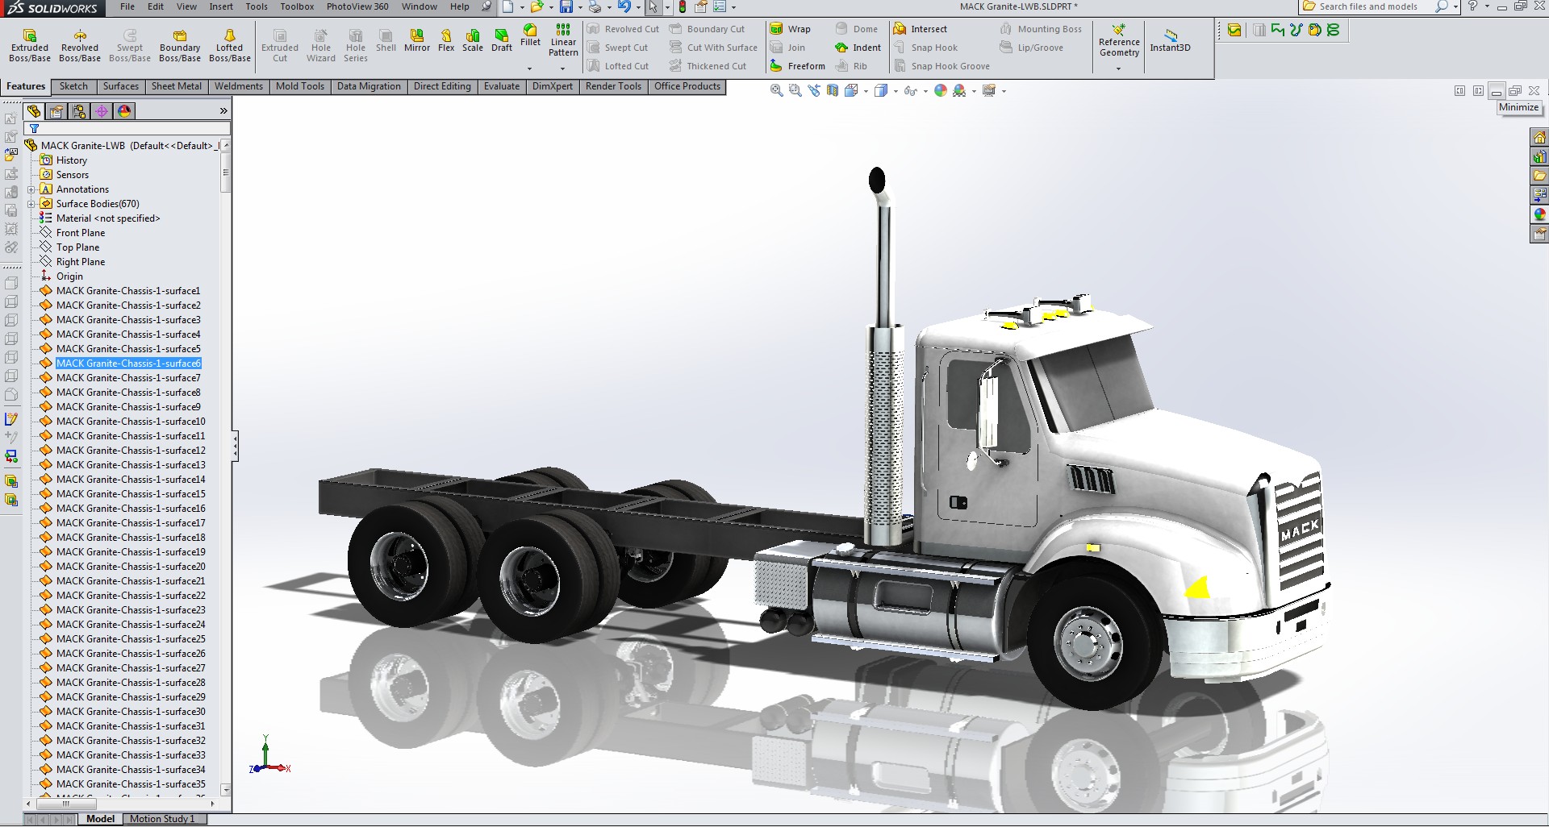Click the Section View icon
Image resolution: width=1549 pixels, height=827 pixels.
pyautogui.click(x=833, y=91)
